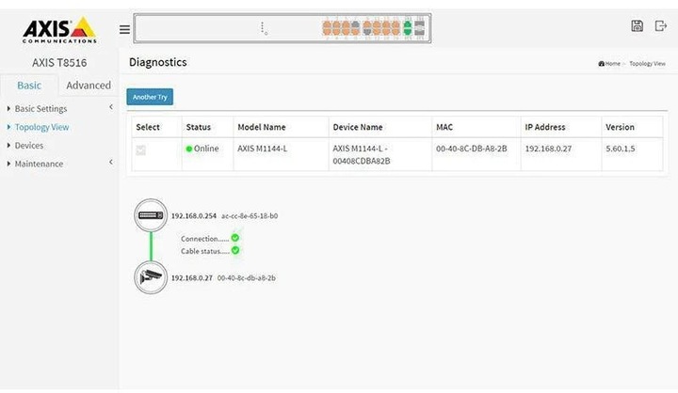The image size is (678, 393).
Task: Click the Version column header
Action: point(620,127)
